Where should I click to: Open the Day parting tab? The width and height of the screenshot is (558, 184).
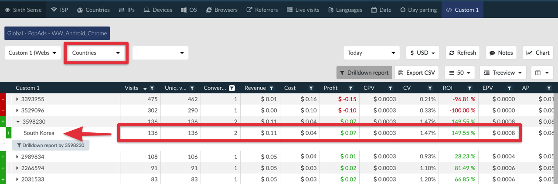tap(418, 10)
